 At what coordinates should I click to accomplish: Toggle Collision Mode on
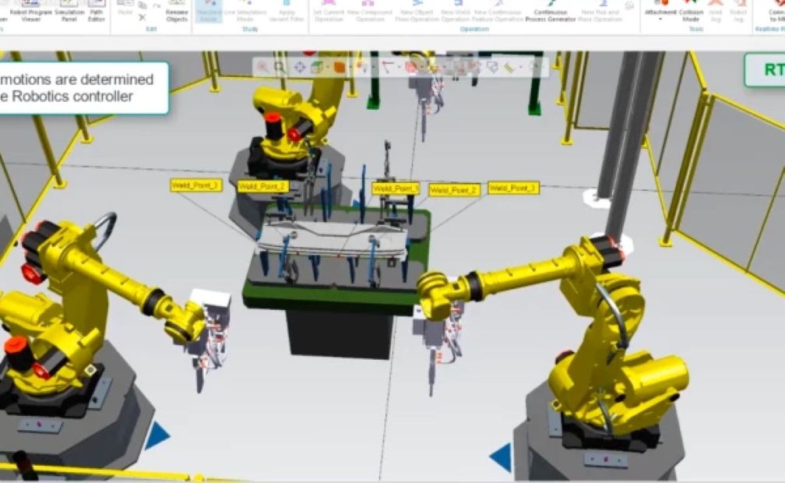pyautogui.click(x=691, y=11)
